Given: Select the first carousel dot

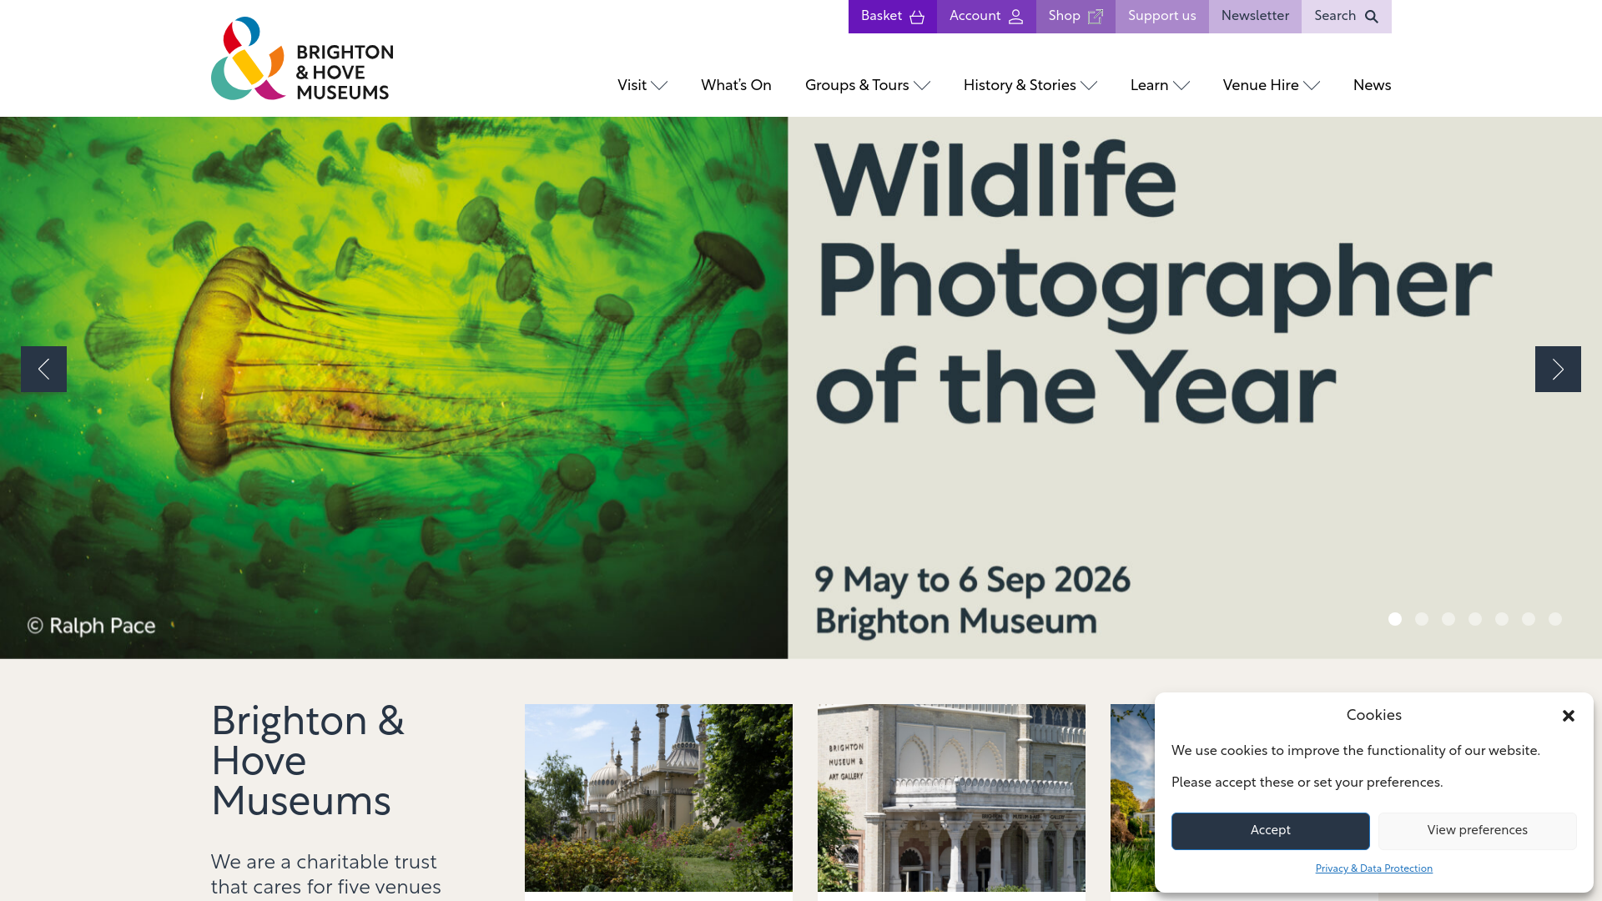Looking at the screenshot, I should [x=1395, y=619].
